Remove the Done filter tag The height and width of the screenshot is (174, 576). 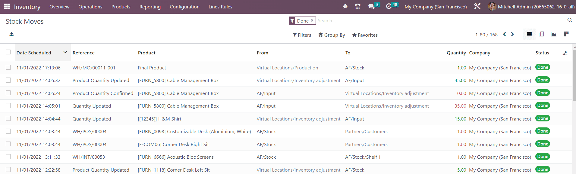click(x=312, y=20)
